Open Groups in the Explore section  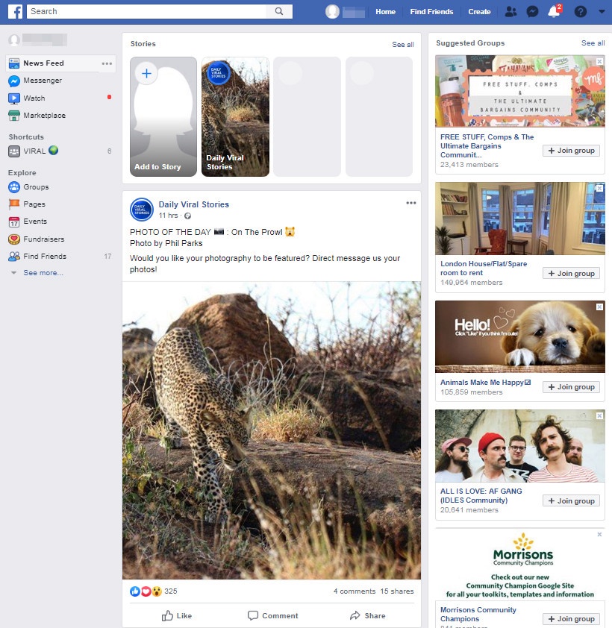[x=35, y=187]
